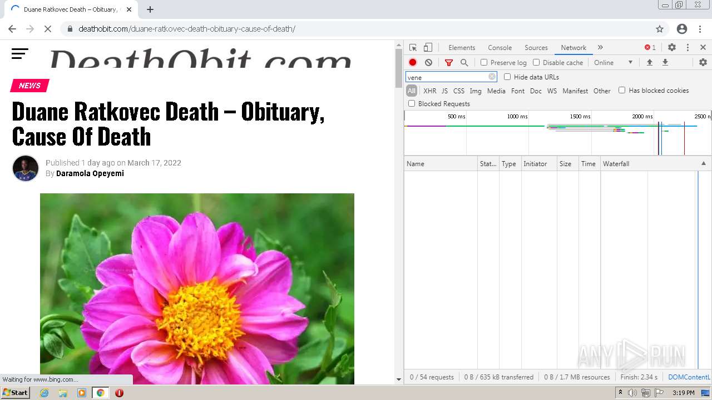Viewport: 712px width, 400px height.
Task: Open the file explorer taskbar icon
Action: pyautogui.click(x=63, y=393)
